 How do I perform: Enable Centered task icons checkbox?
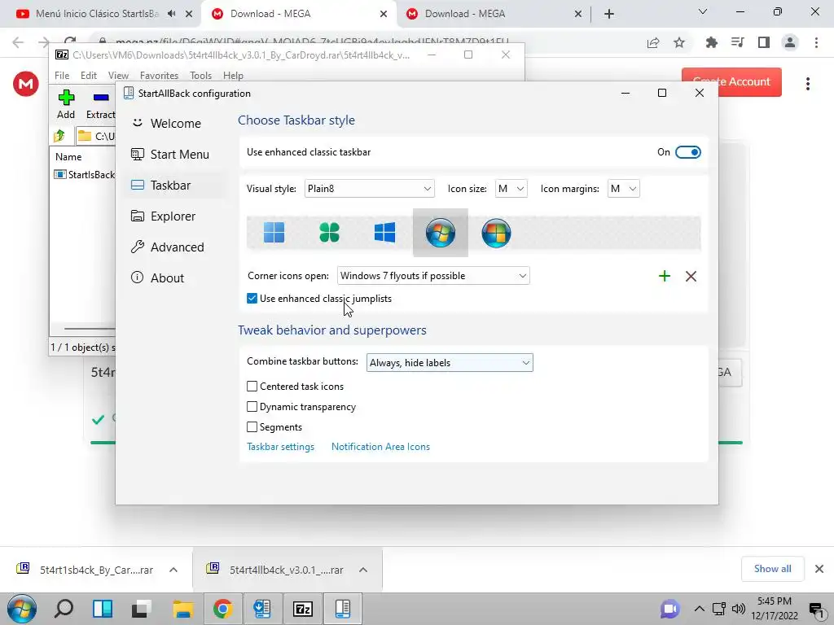[252, 387]
